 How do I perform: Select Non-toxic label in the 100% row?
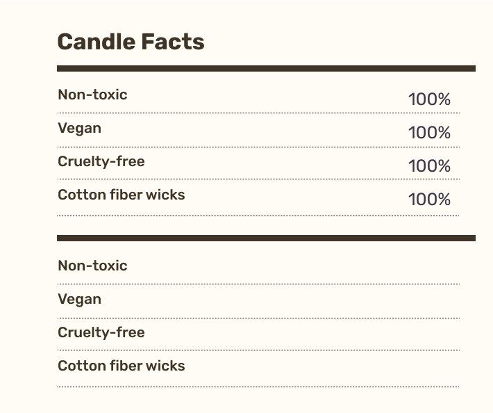pyautogui.click(x=92, y=95)
